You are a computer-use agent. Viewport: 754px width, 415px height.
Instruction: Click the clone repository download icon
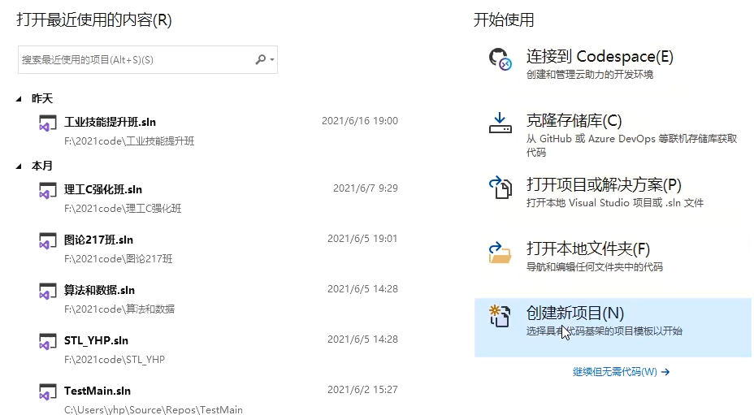[499, 123]
